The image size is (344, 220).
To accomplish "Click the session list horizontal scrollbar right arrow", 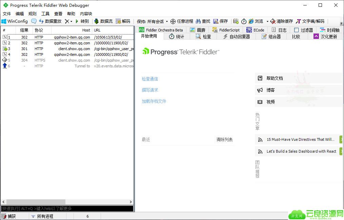I will click(x=131, y=202).
